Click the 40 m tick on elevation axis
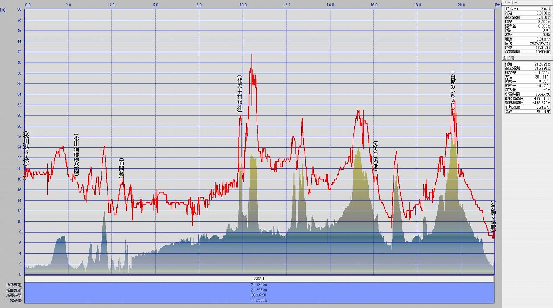Image resolution: width=553 pixels, height=308 pixels. [x=19, y=63]
